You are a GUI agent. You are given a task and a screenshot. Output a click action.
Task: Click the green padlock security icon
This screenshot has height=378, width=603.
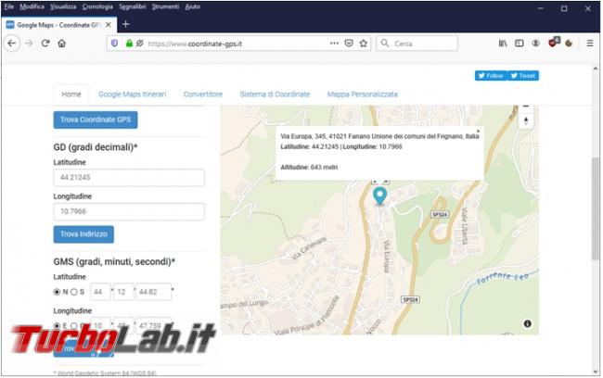point(129,44)
